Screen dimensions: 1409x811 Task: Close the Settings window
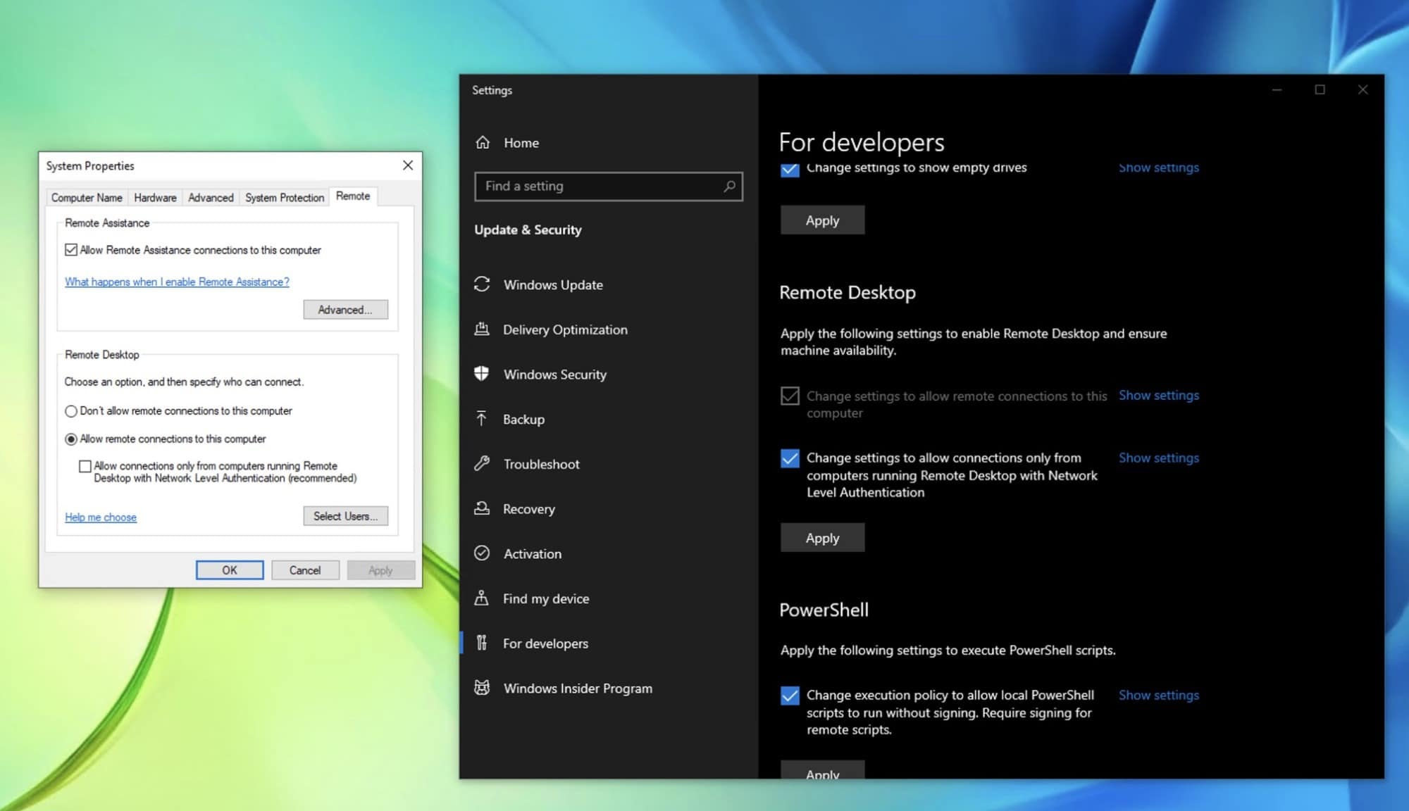(1363, 89)
